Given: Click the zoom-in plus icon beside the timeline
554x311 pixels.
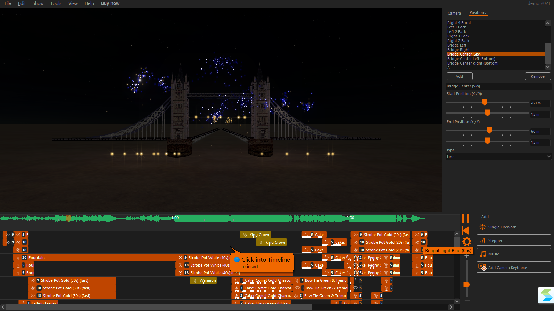Looking at the screenshot, I should [x=467, y=256].
